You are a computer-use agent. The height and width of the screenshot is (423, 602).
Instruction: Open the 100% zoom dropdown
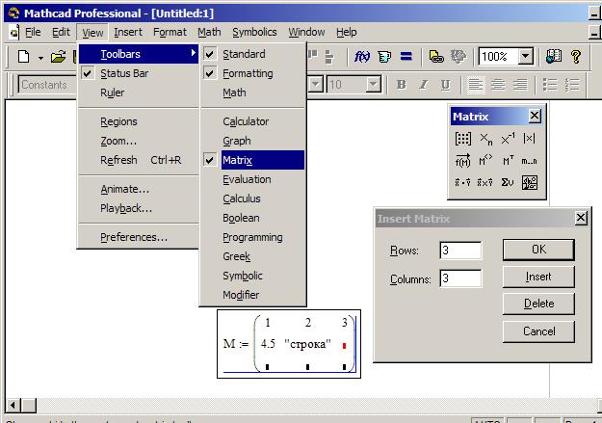click(x=525, y=57)
